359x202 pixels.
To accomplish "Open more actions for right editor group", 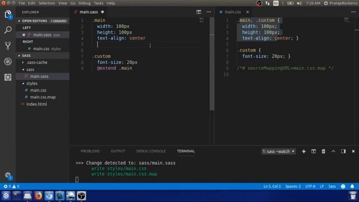I will point(353,12).
